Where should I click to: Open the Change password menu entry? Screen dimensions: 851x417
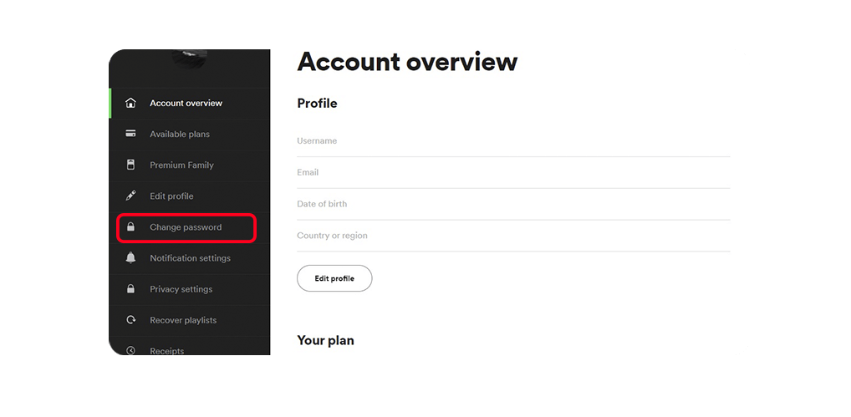(190, 227)
